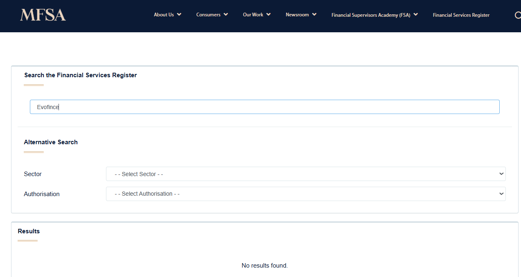Click the Authorisation field label

(42, 194)
